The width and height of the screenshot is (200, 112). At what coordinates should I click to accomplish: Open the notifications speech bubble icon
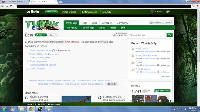pos(168,12)
